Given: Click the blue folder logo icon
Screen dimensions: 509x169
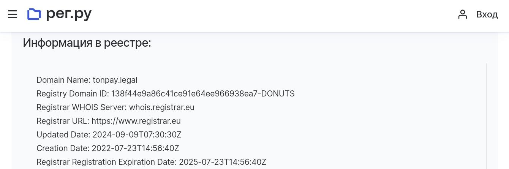Looking at the screenshot, I should pos(34,14).
